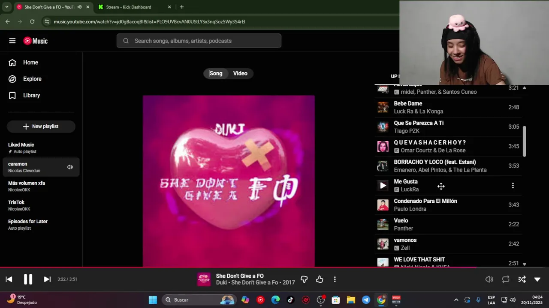
Task: Toggle shuffle in the player bar
Action: [x=522, y=279]
